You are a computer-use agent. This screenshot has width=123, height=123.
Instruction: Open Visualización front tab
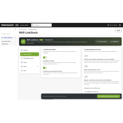pos(29,58)
